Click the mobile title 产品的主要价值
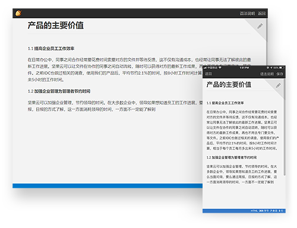This screenshot has height=228, width=297. click(229, 84)
